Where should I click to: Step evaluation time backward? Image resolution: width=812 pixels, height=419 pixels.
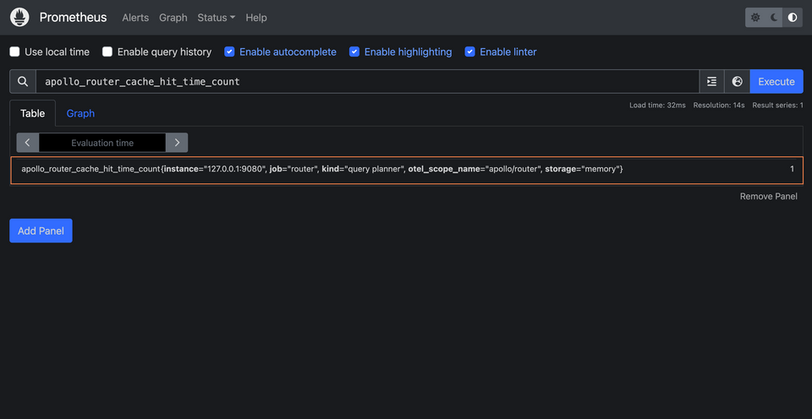(x=28, y=143)
